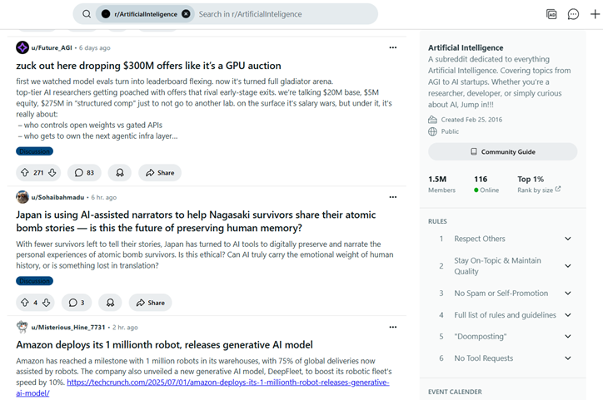Click Discussion flair on Nagasaki post

point(35,281)
